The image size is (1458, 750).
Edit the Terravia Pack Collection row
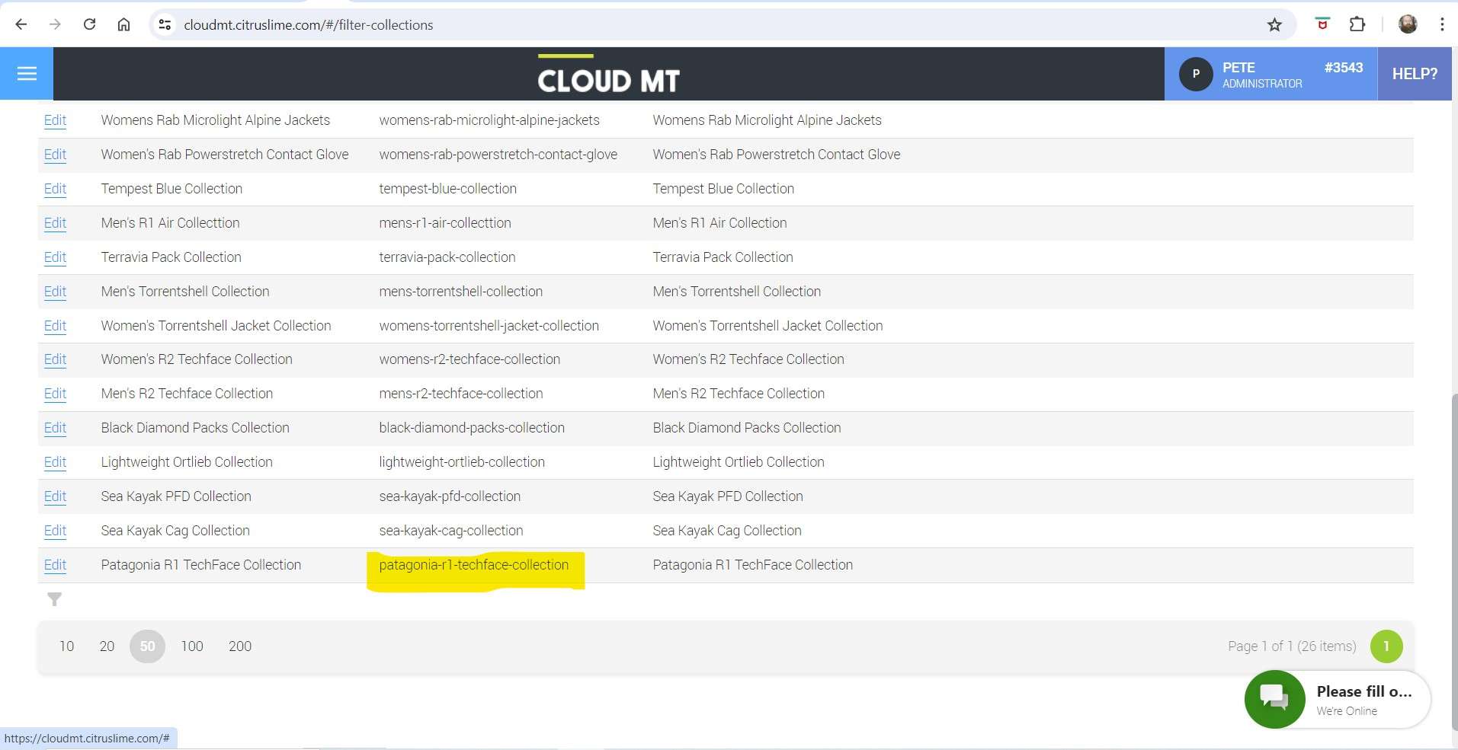pyautogui.click(x=55, y=257)
